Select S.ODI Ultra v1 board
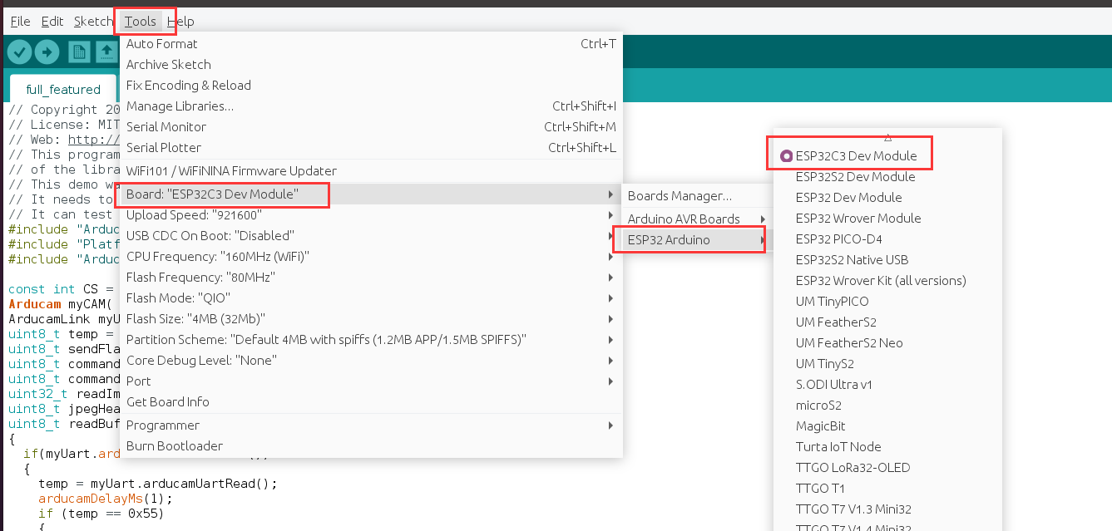 (887, 384)
